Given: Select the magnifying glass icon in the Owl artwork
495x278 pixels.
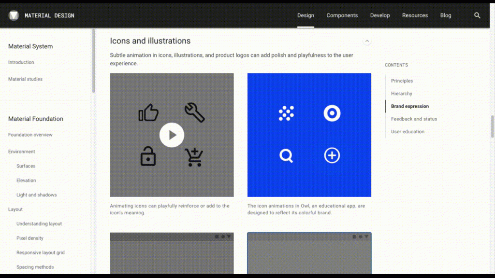Looking at the screenshot, I should 286,155.
